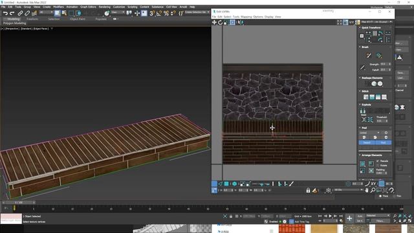Screen dimensions: 414x233
Task: Click the Undo arrow in main toolbar
Action: (x=5, y=13)
